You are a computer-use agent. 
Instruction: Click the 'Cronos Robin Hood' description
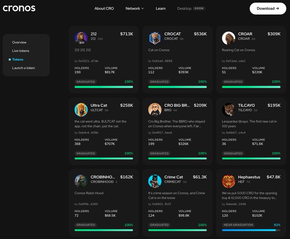pyautogui.click(x=89, y=193)
